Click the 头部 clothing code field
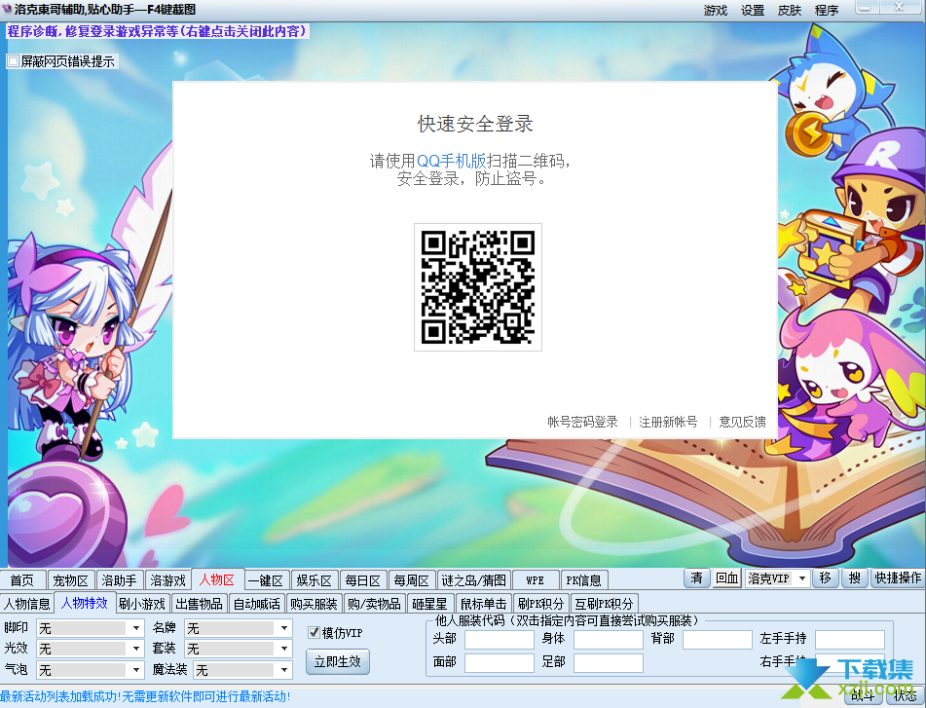Viewport: 926px width, 708px height. click(499, 640)
